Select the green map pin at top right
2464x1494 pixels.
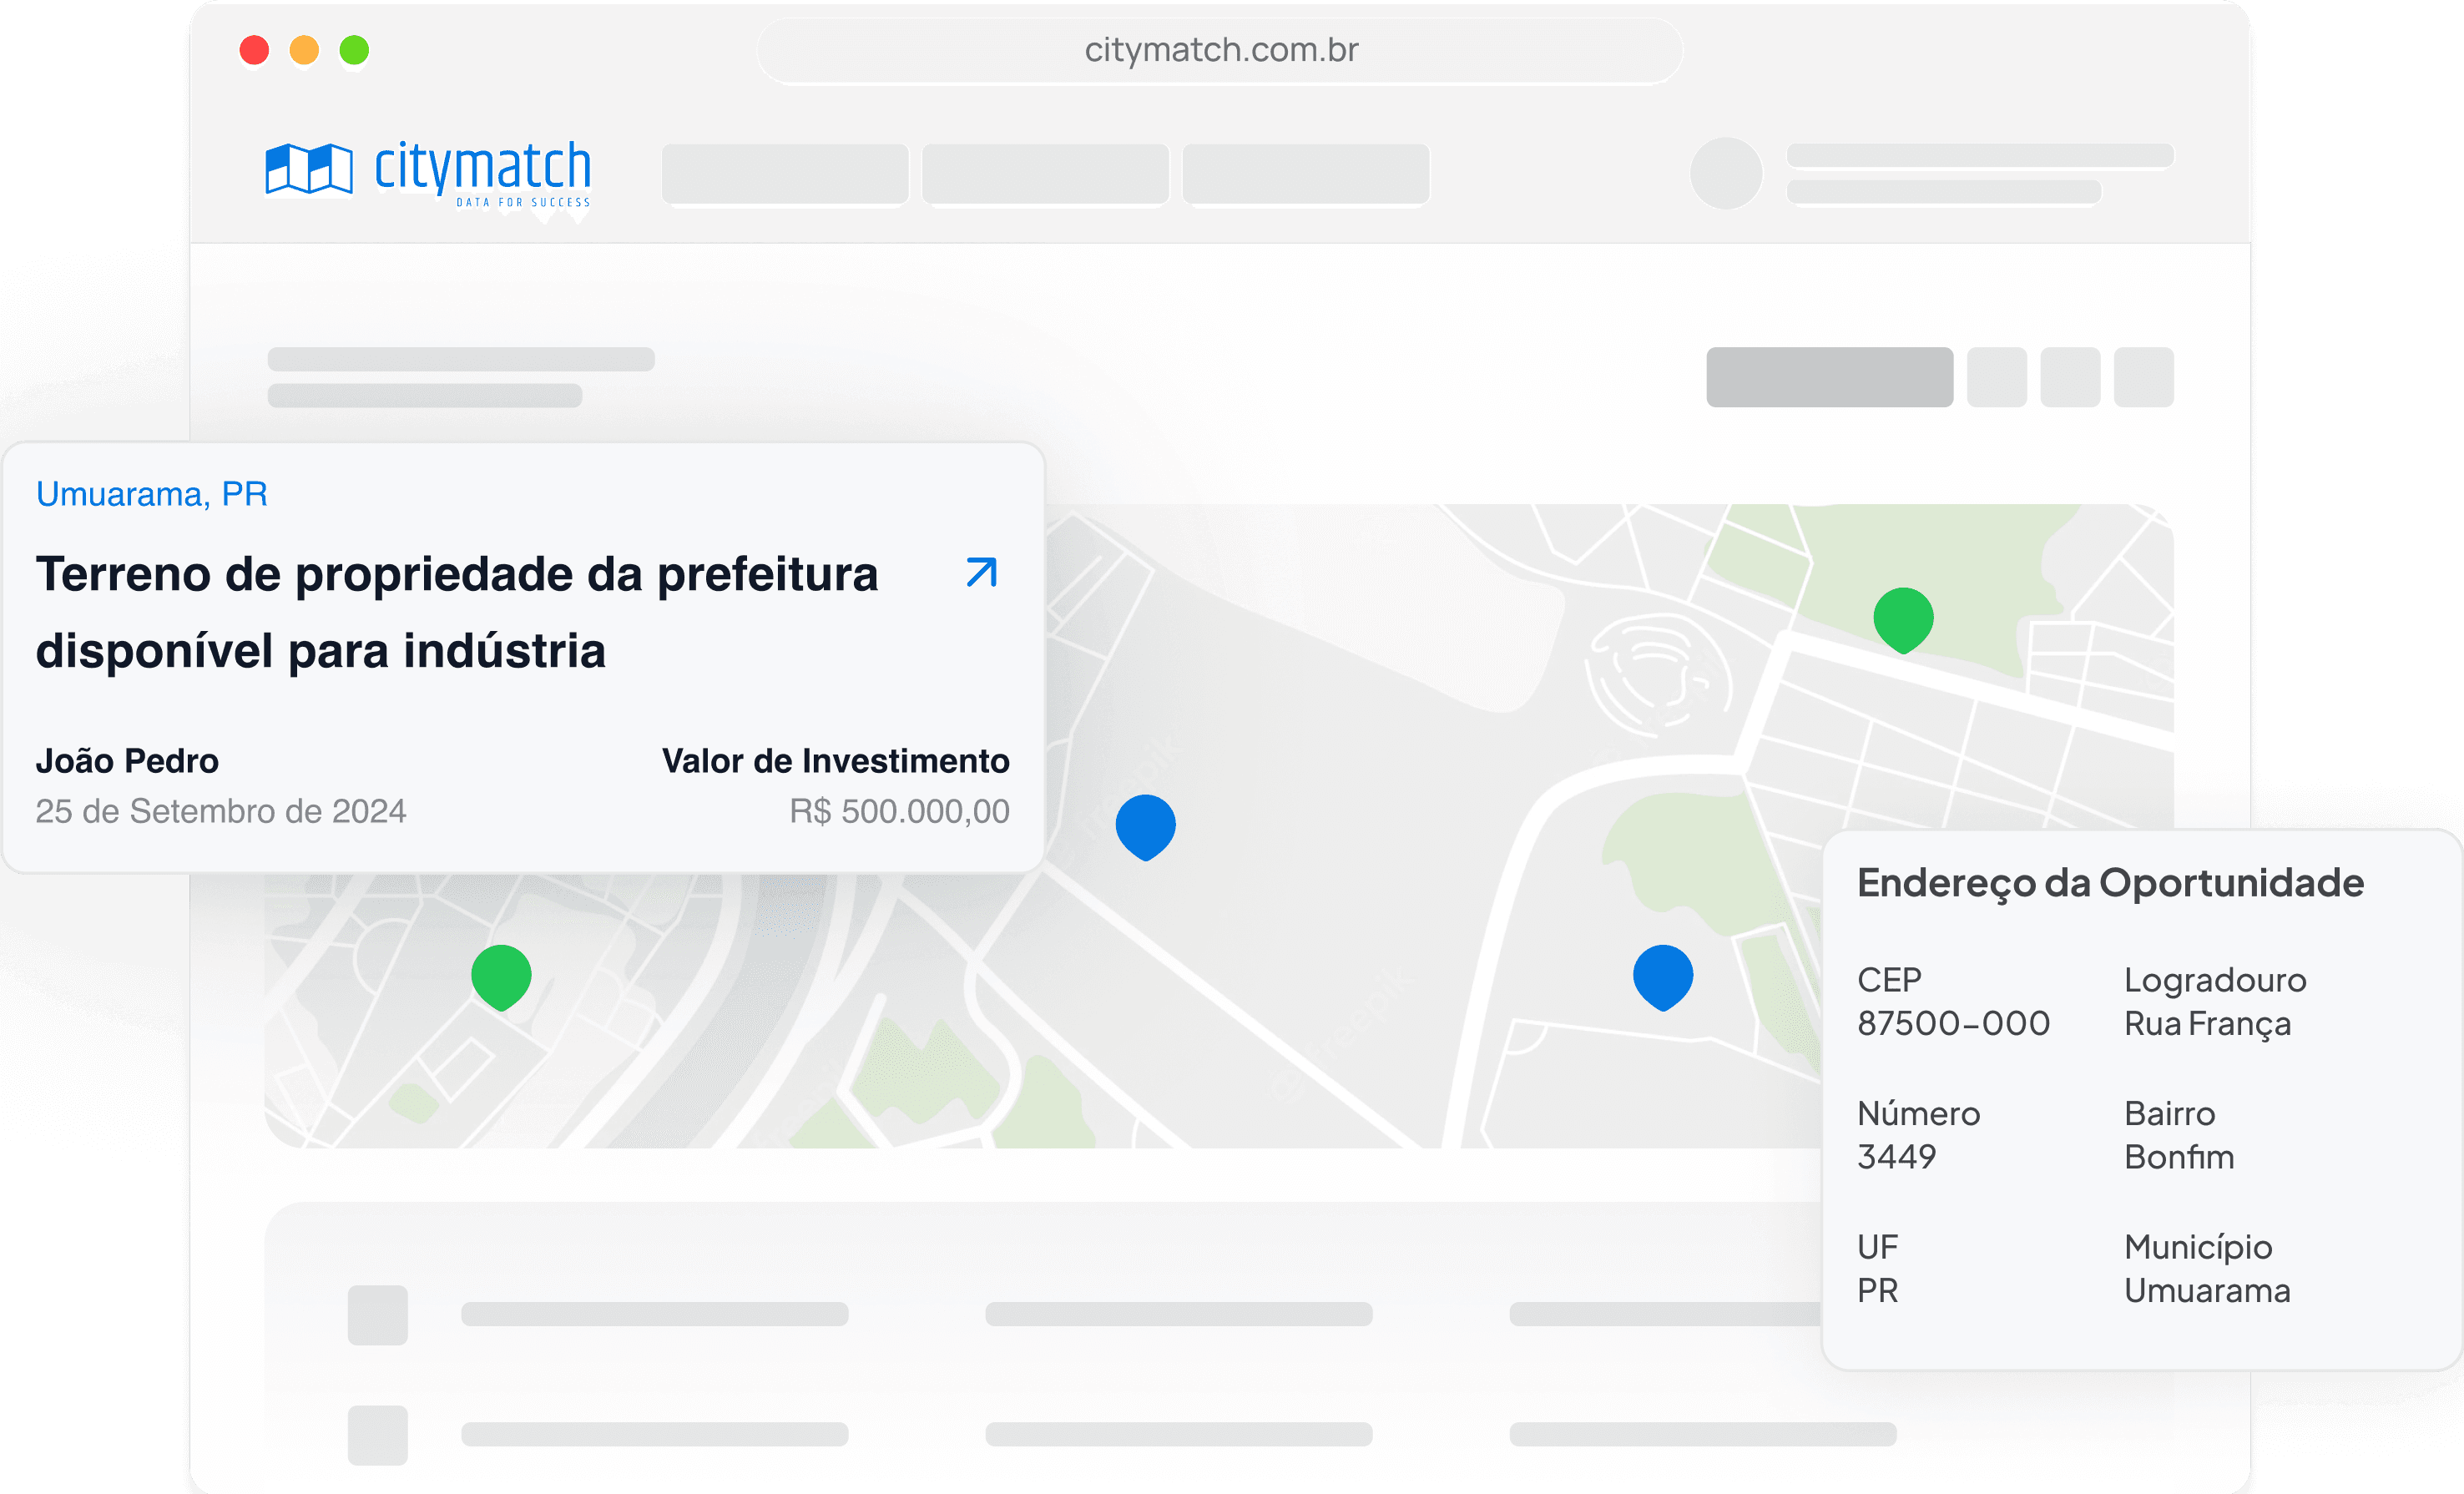coord(1902,617)
